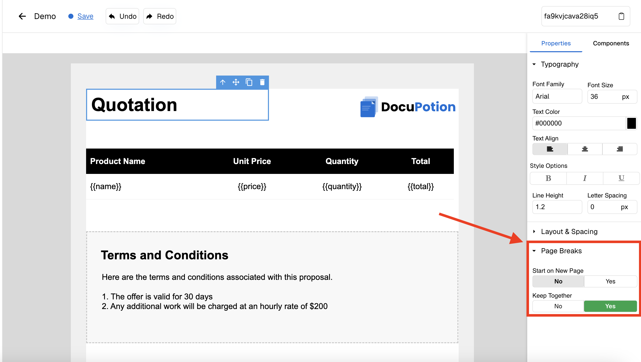Switch to the Components tab
The width and height of the screenshot is (641, 362).
click(611, 43)
